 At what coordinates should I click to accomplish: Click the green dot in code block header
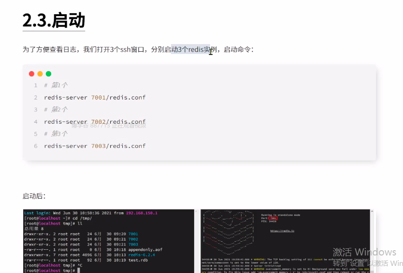[x=49, y=74]
